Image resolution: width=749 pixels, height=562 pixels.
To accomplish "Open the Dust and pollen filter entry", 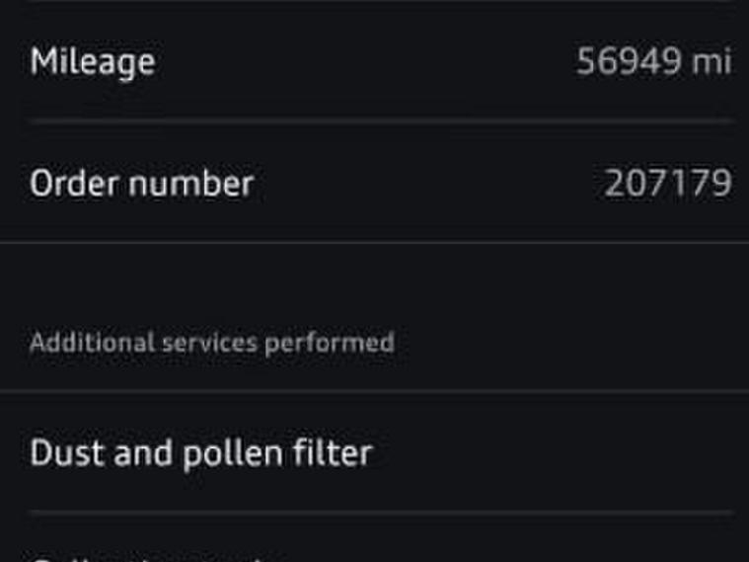I will pyautogui.click(x=201, y=453).
